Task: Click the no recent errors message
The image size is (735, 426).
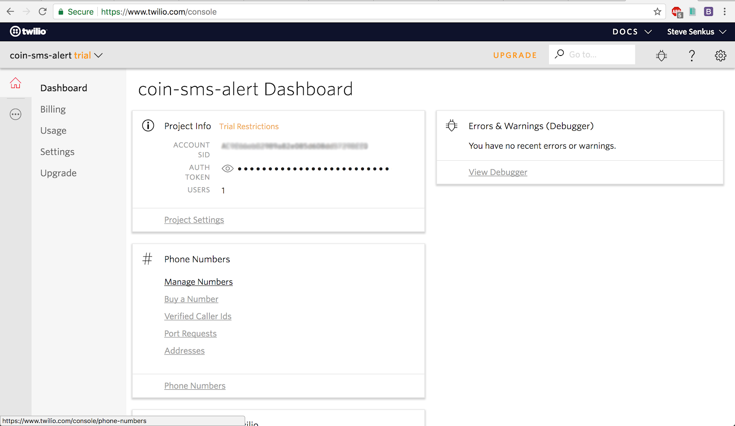Action: click(x=542, y=146)
